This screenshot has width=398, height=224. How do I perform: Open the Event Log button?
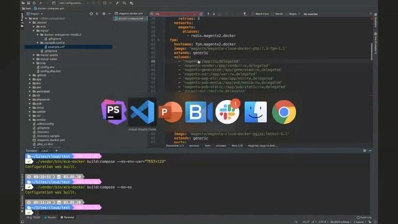point(364,217)
